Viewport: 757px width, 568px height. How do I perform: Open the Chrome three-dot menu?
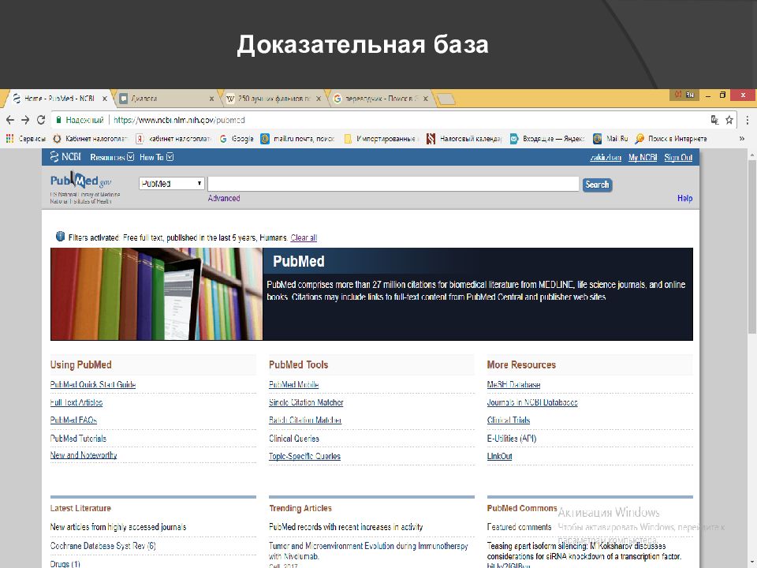[748, 120]
